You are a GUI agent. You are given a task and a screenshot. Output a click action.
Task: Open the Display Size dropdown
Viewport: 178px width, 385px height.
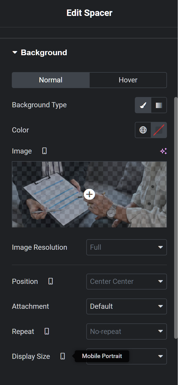149,356
